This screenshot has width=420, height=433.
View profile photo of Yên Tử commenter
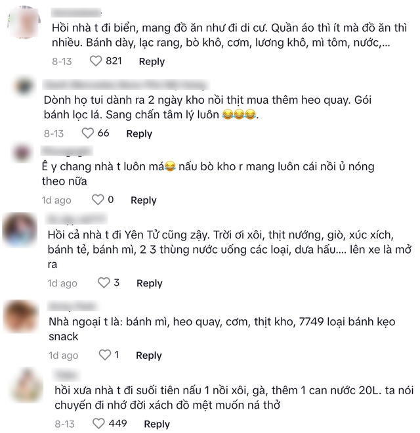(20, 229)
